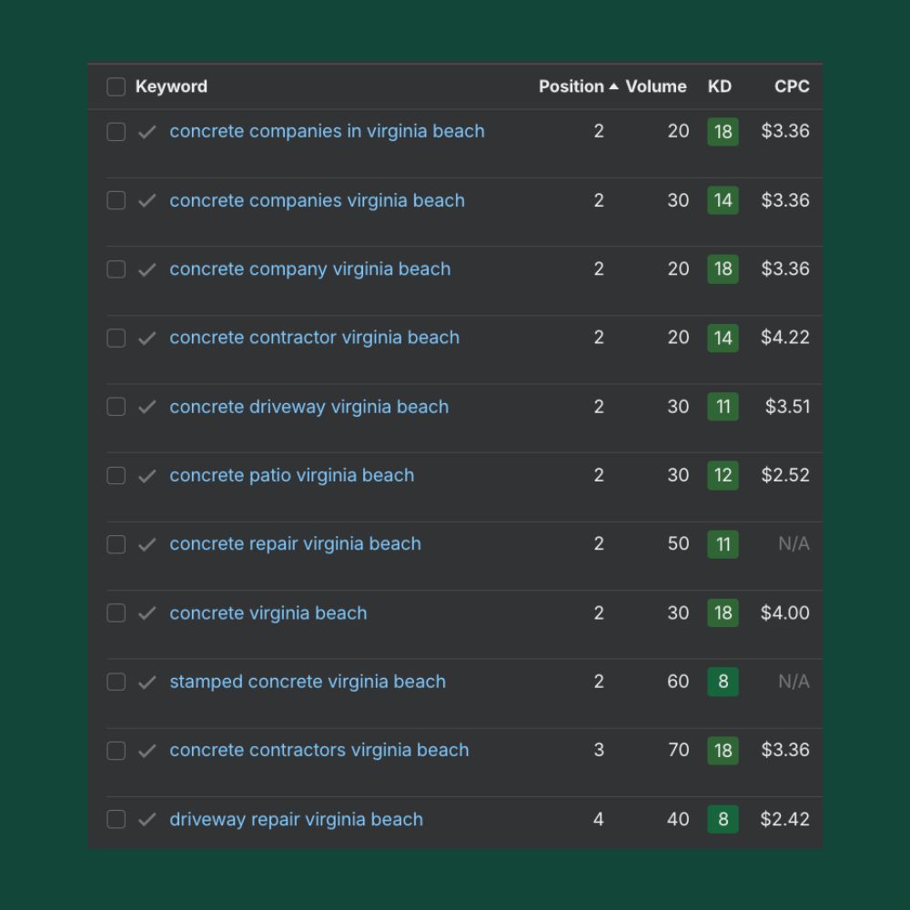Sort by the Position column header
910x910 pixels.
(571, 86)
